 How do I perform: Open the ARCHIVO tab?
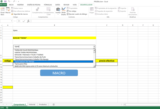tap(3, 5)
